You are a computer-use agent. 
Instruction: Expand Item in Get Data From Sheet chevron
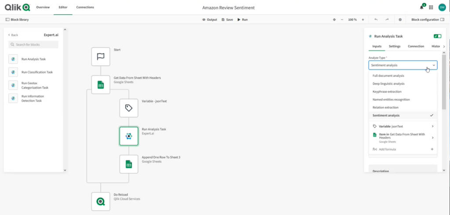(432, 138)
